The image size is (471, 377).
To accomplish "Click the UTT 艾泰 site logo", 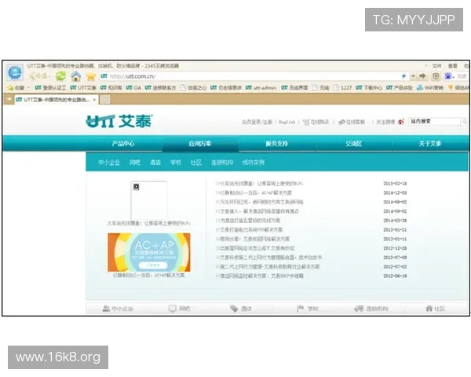I will 119,121.
